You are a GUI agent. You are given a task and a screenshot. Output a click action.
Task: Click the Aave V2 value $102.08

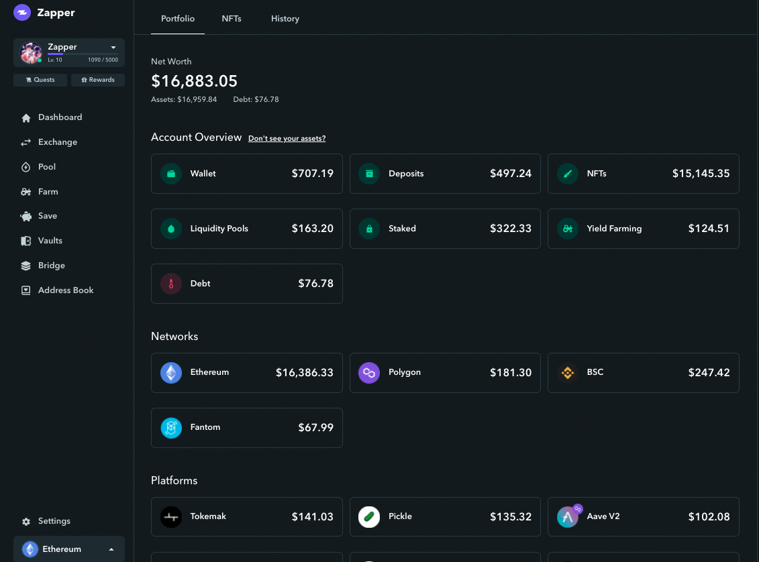coord(709,517)
